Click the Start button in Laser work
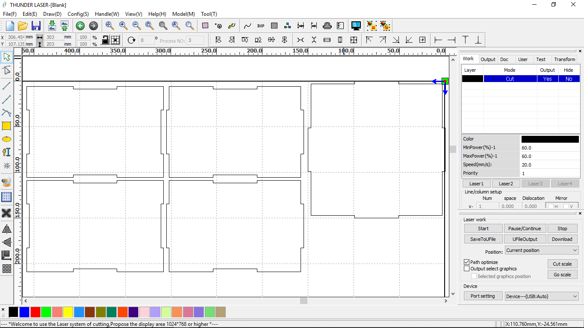Screen dimensions: 584x328 484,228
